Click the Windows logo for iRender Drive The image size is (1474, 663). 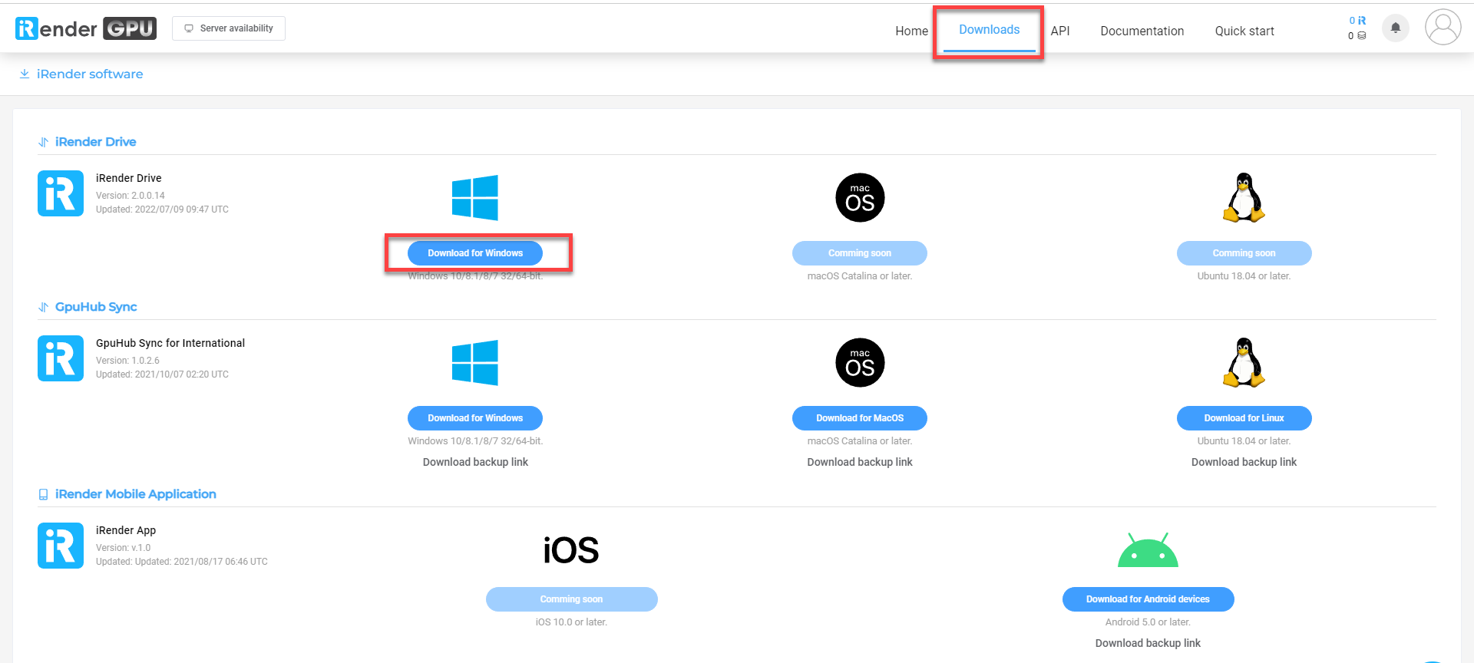coord(475,197)
